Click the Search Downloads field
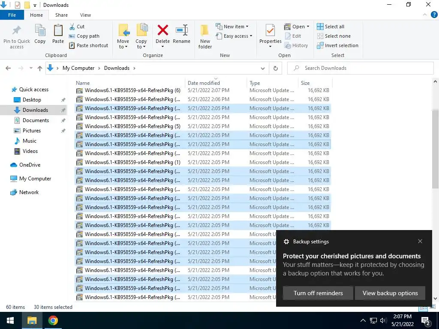 tap(360, 68)
